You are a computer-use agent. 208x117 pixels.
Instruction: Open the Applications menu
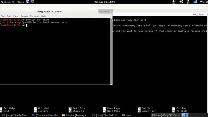click(7, 2)
